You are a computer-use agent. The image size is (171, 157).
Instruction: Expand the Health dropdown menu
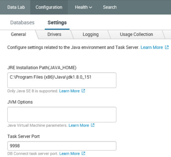click(84, 7)
